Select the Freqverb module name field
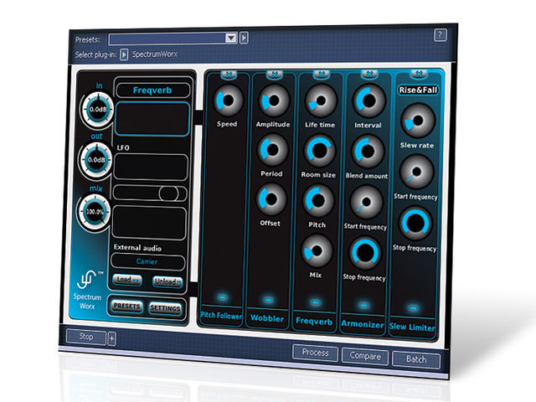This screenshot has width=536, height=402. pos(152,90)
